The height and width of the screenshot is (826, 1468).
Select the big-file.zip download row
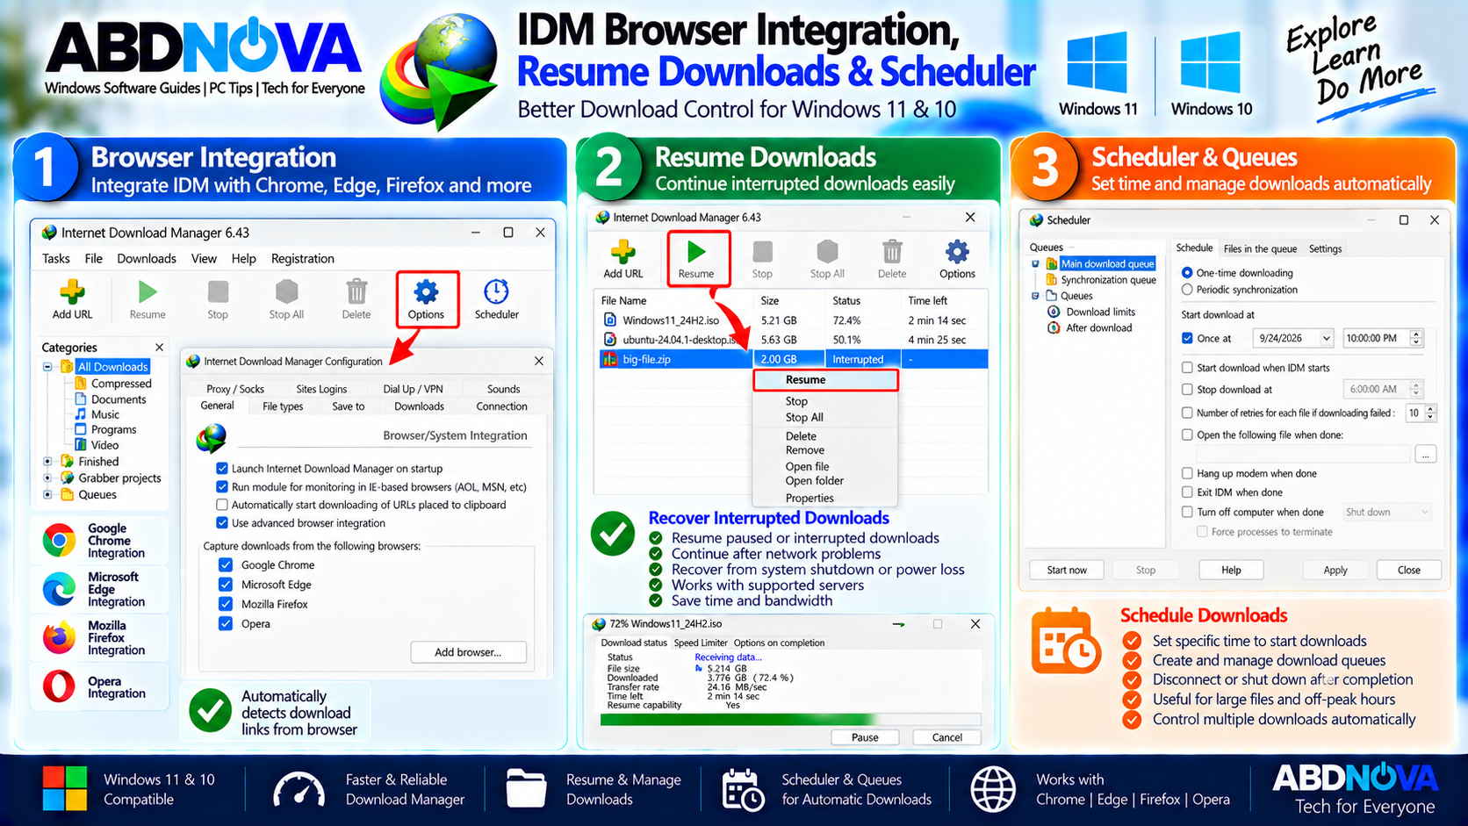[x=794, y=359]
